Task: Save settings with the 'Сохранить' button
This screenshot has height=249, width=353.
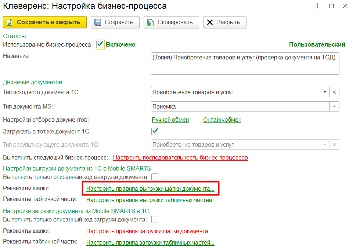Action: tap(115, 22)
